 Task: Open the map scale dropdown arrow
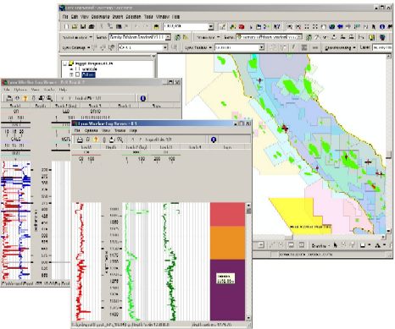211,27
